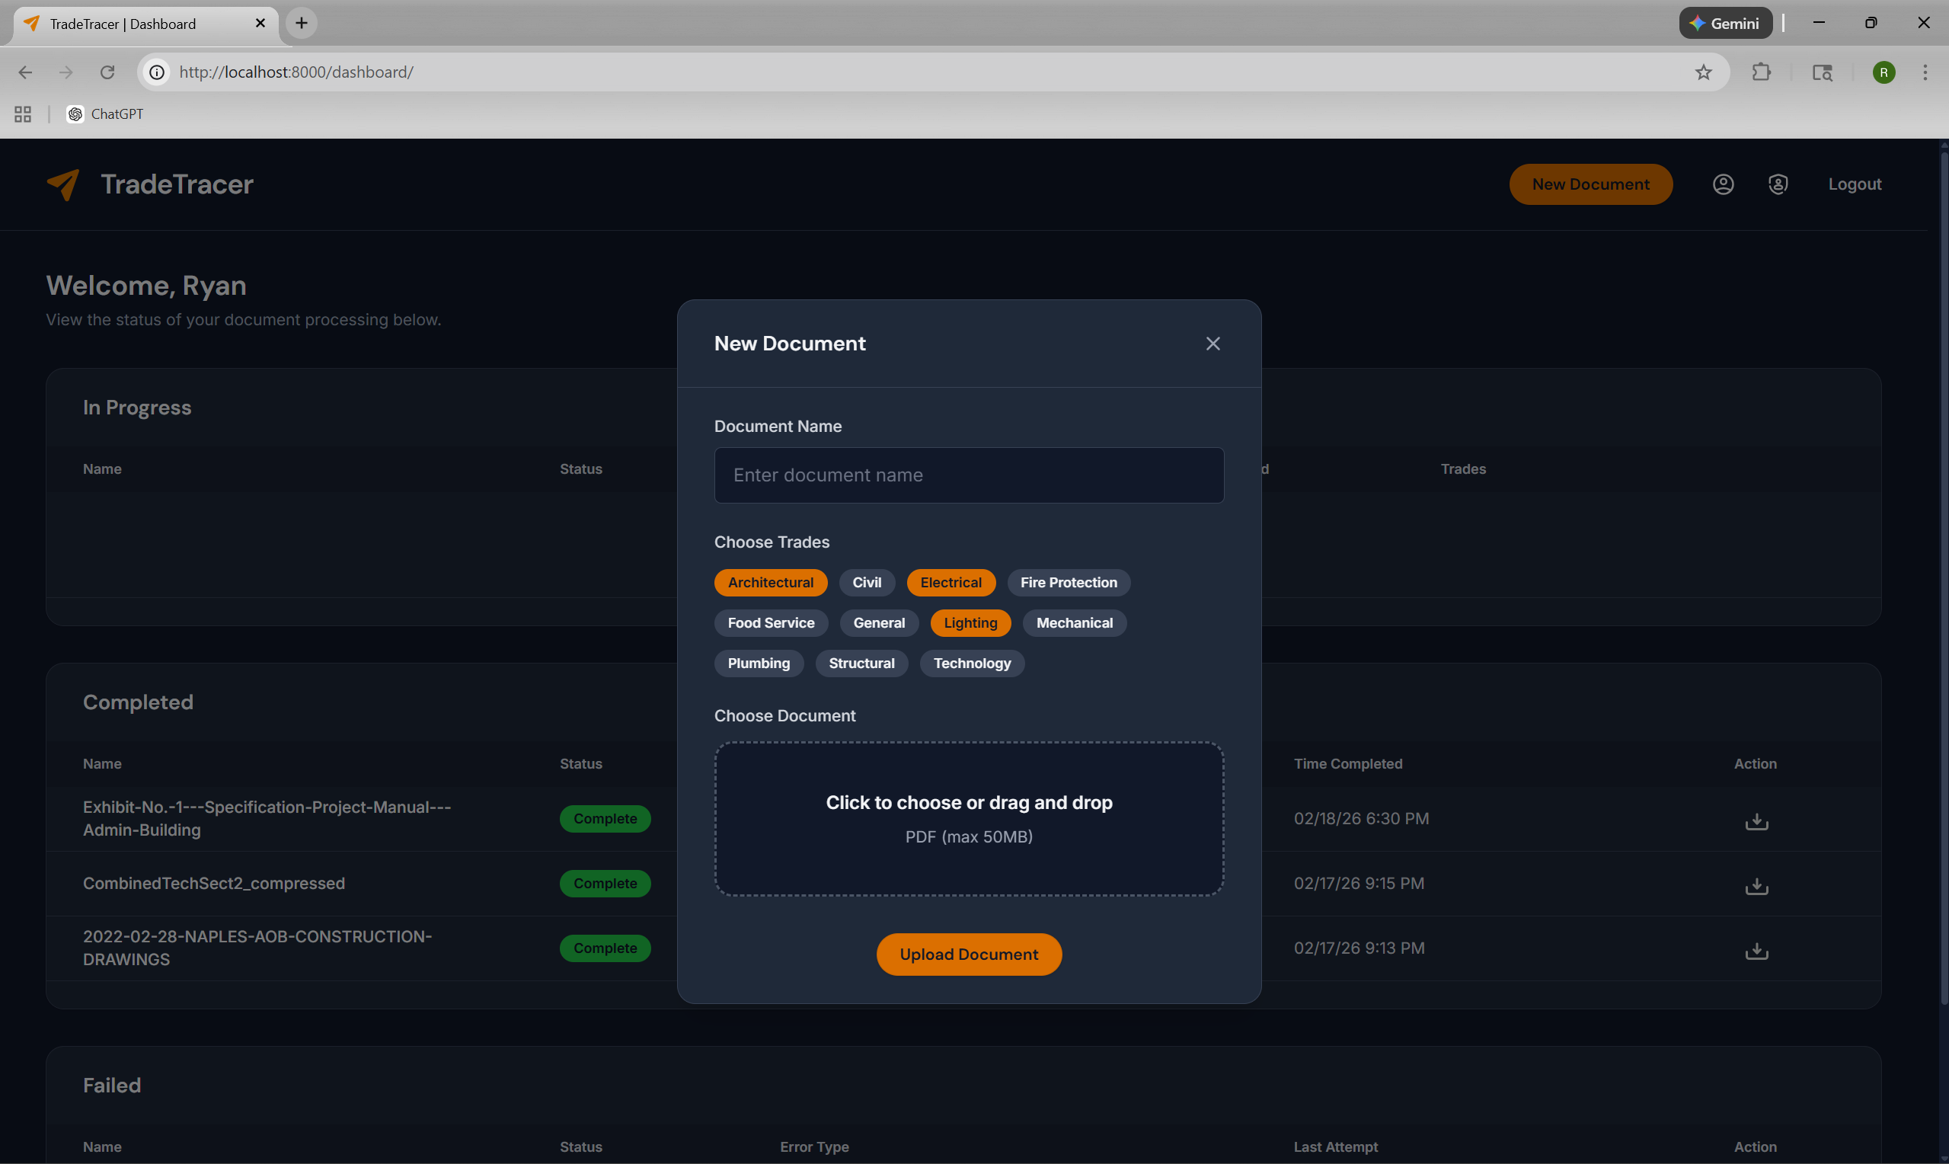Select the Structural trade chip
The image size is (1949, 1164).
pos(861,664)
